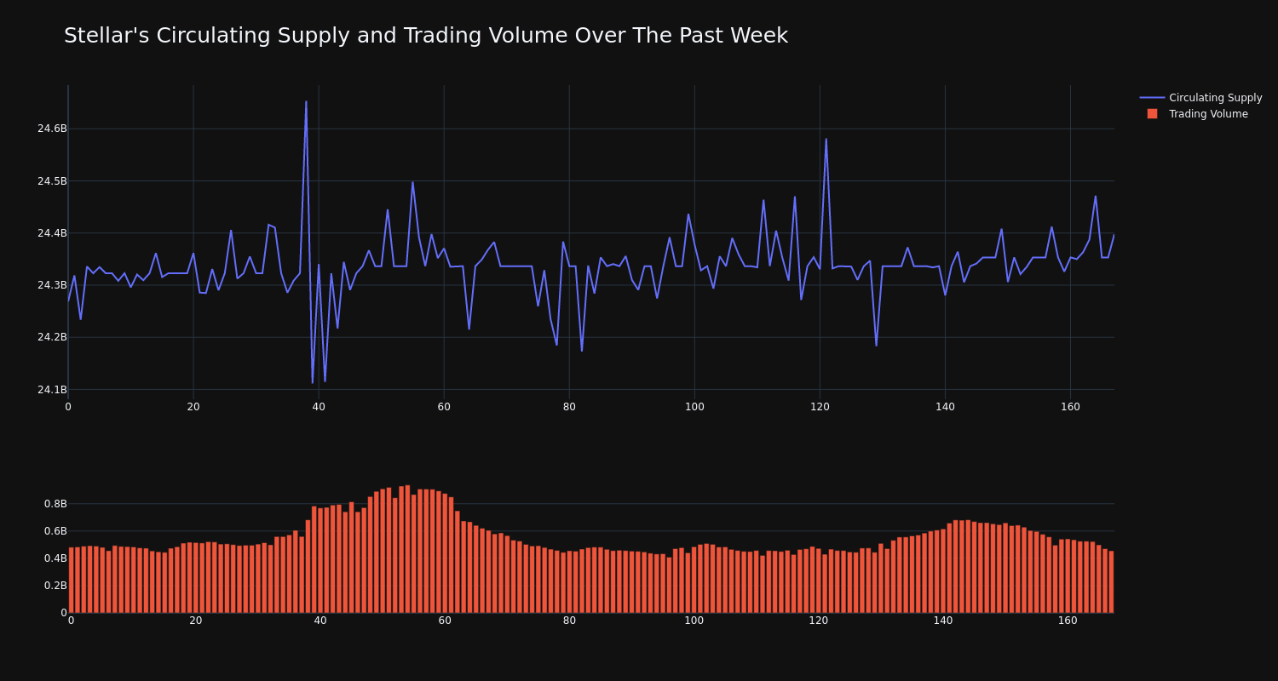Click the 0.6B volume axis label
The width and height of the screenshot is (1278, 681).
click(x=55, y=531)
